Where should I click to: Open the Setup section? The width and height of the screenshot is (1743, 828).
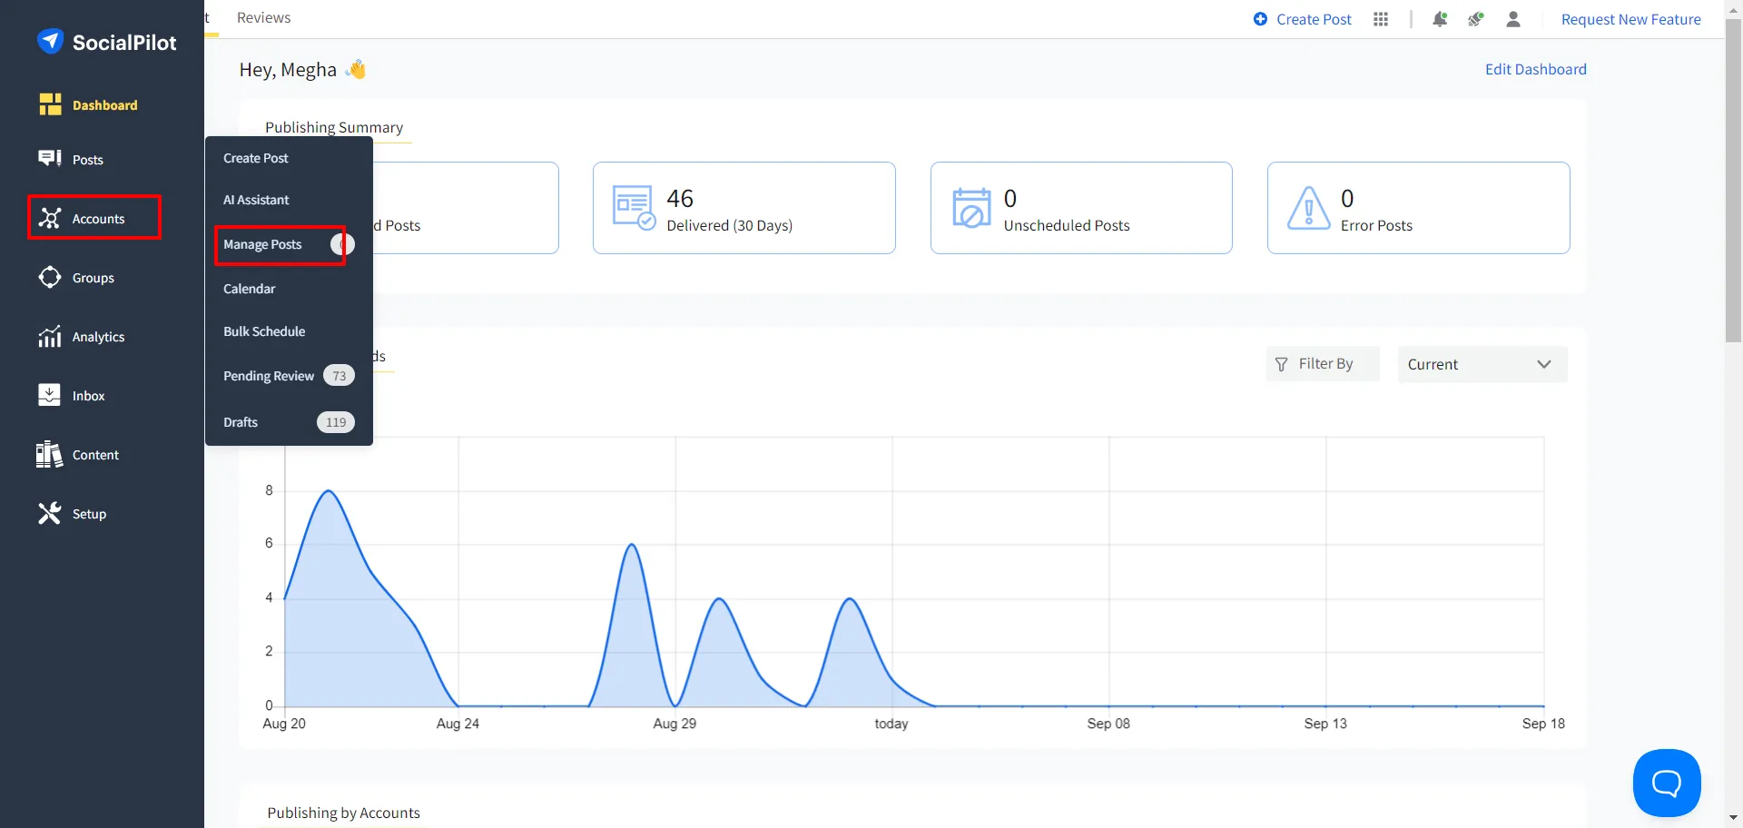pyautogui.click(x=89, y=513)
